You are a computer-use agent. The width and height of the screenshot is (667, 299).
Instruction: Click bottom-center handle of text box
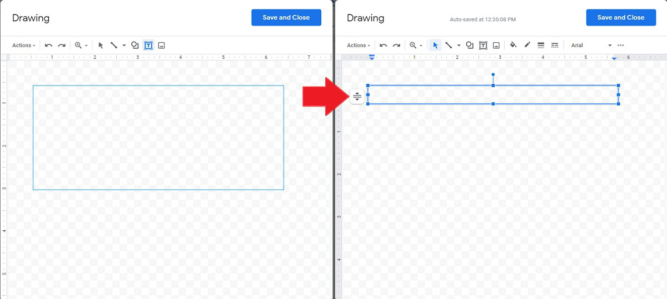tap(493, 104)
